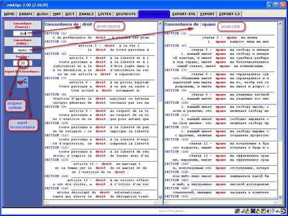
Task: Click the bar chart icon in status bar
Action: click(278, 211)
